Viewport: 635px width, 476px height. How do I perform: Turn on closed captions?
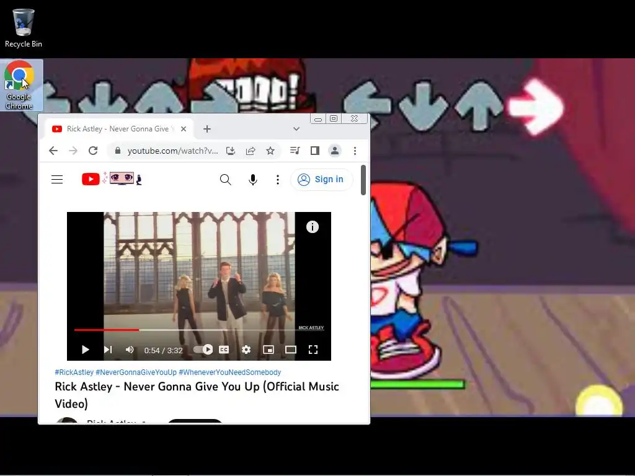[224, 350]
